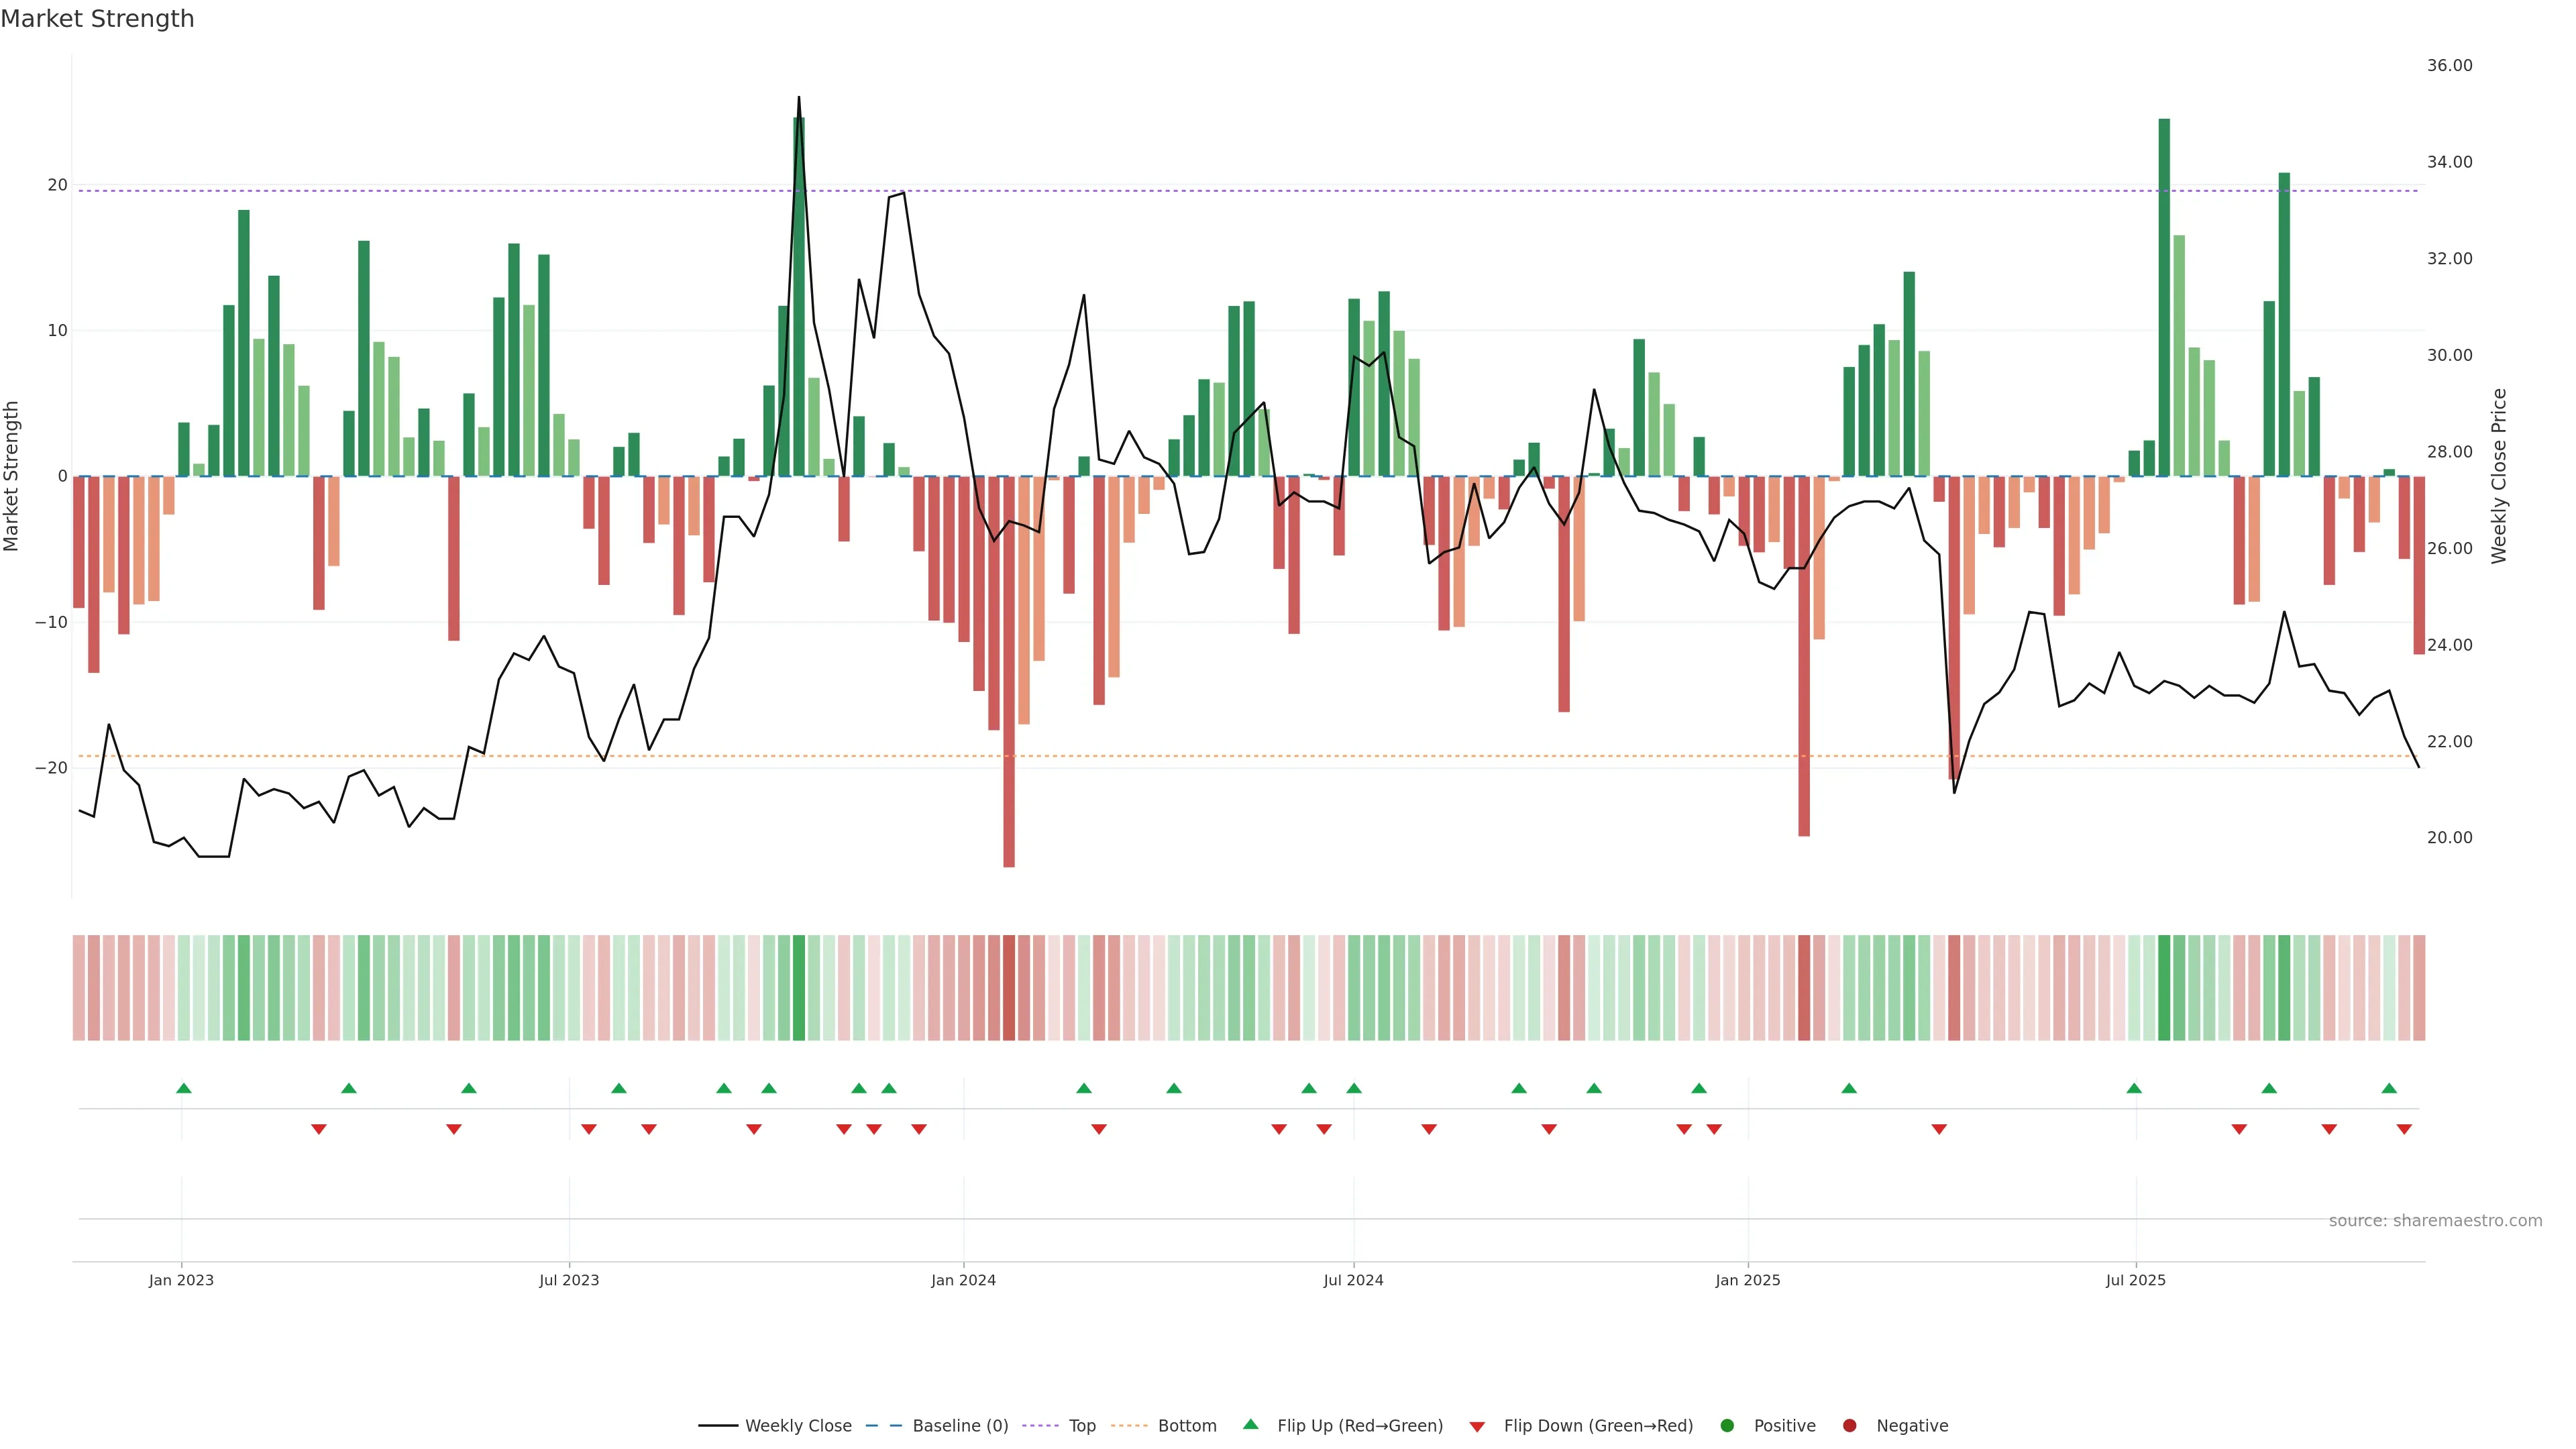Screen dimensions: 2576x1449
Task: Click the darkest green heatmap cell near Jul 2025
Action: tap(2164, 988)
